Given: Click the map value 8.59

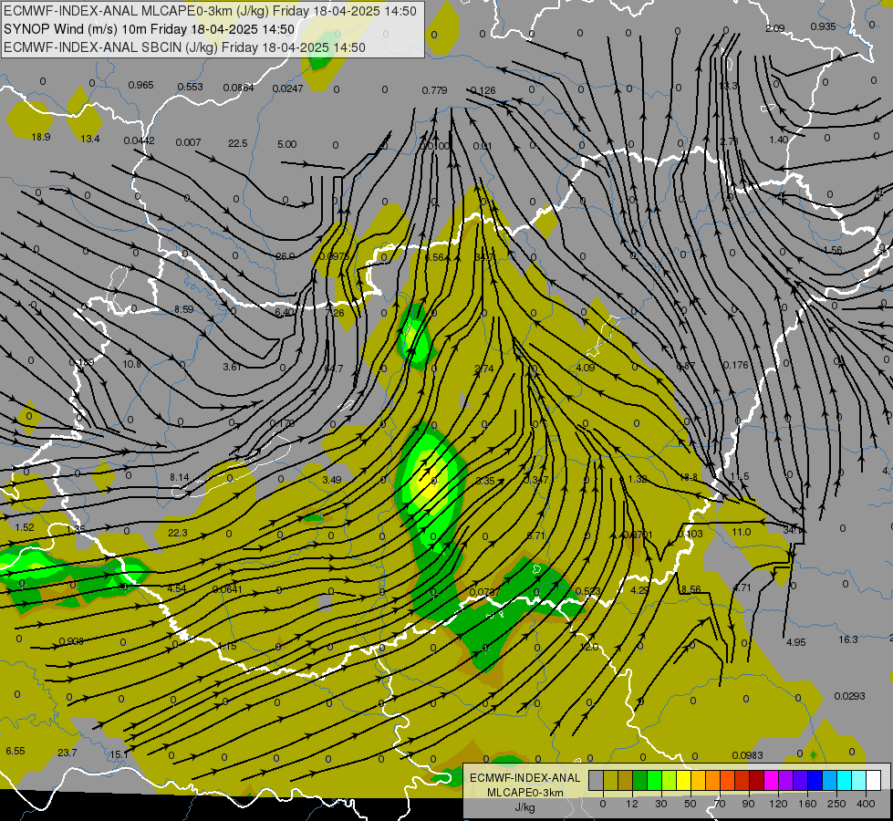Looking at the screenshot, I should click(x=184, y=309).
